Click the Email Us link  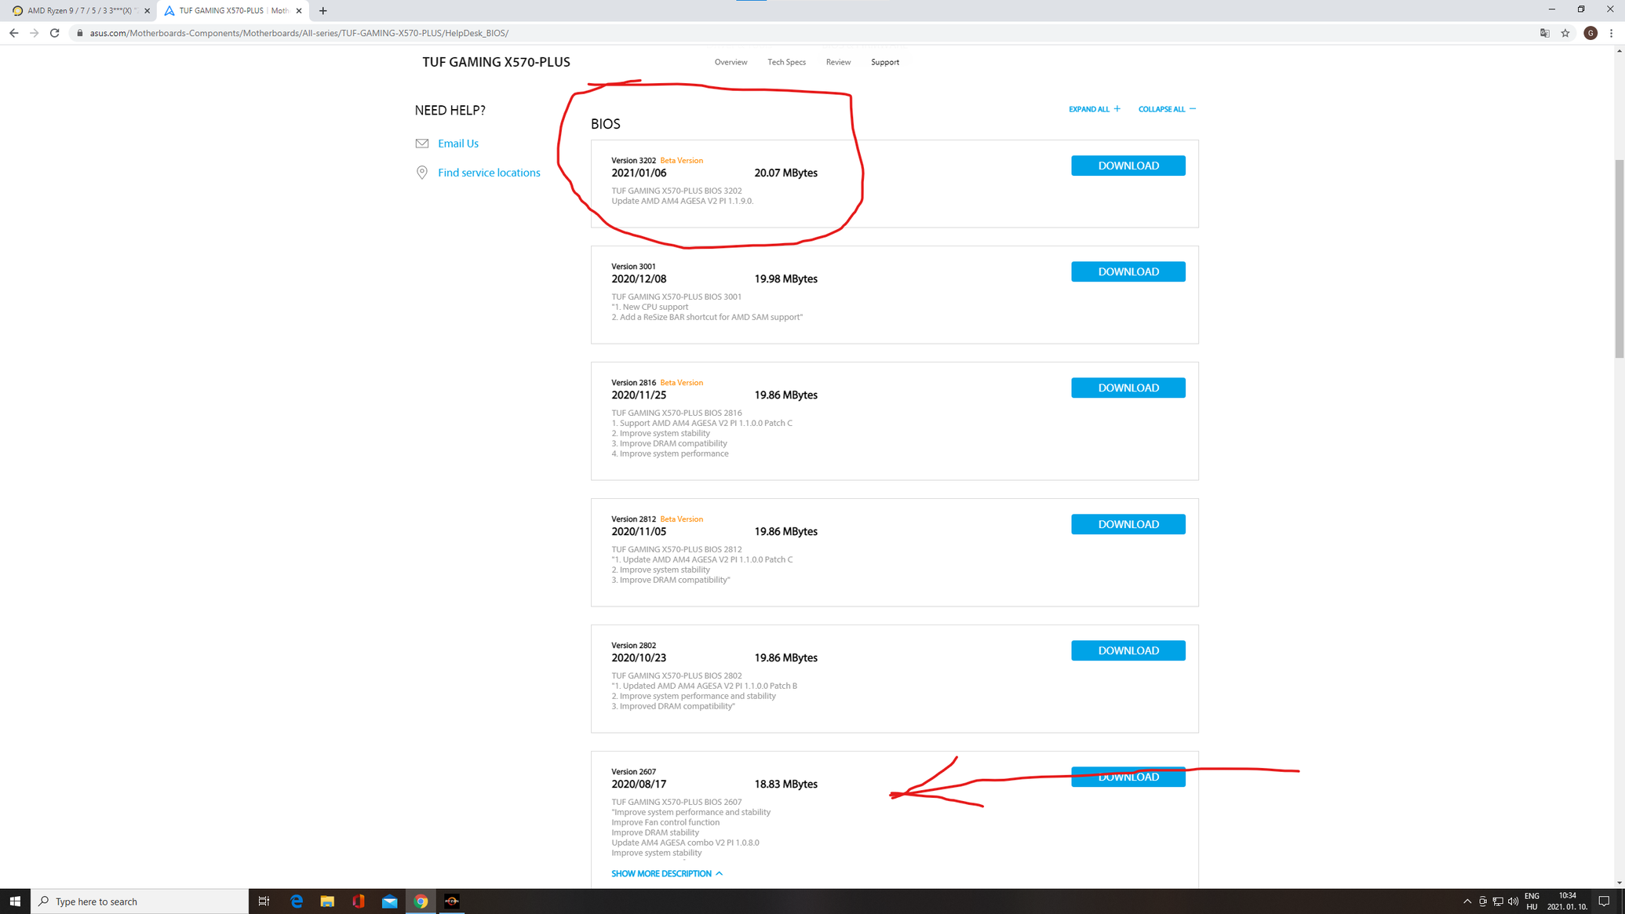[x=458, y=144]
